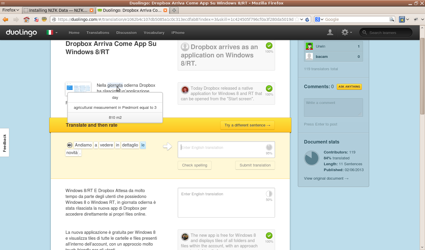This screenshot has width=425, height=250.
Task: Go to the Vocabulary nav item
Action: (154, 33)
